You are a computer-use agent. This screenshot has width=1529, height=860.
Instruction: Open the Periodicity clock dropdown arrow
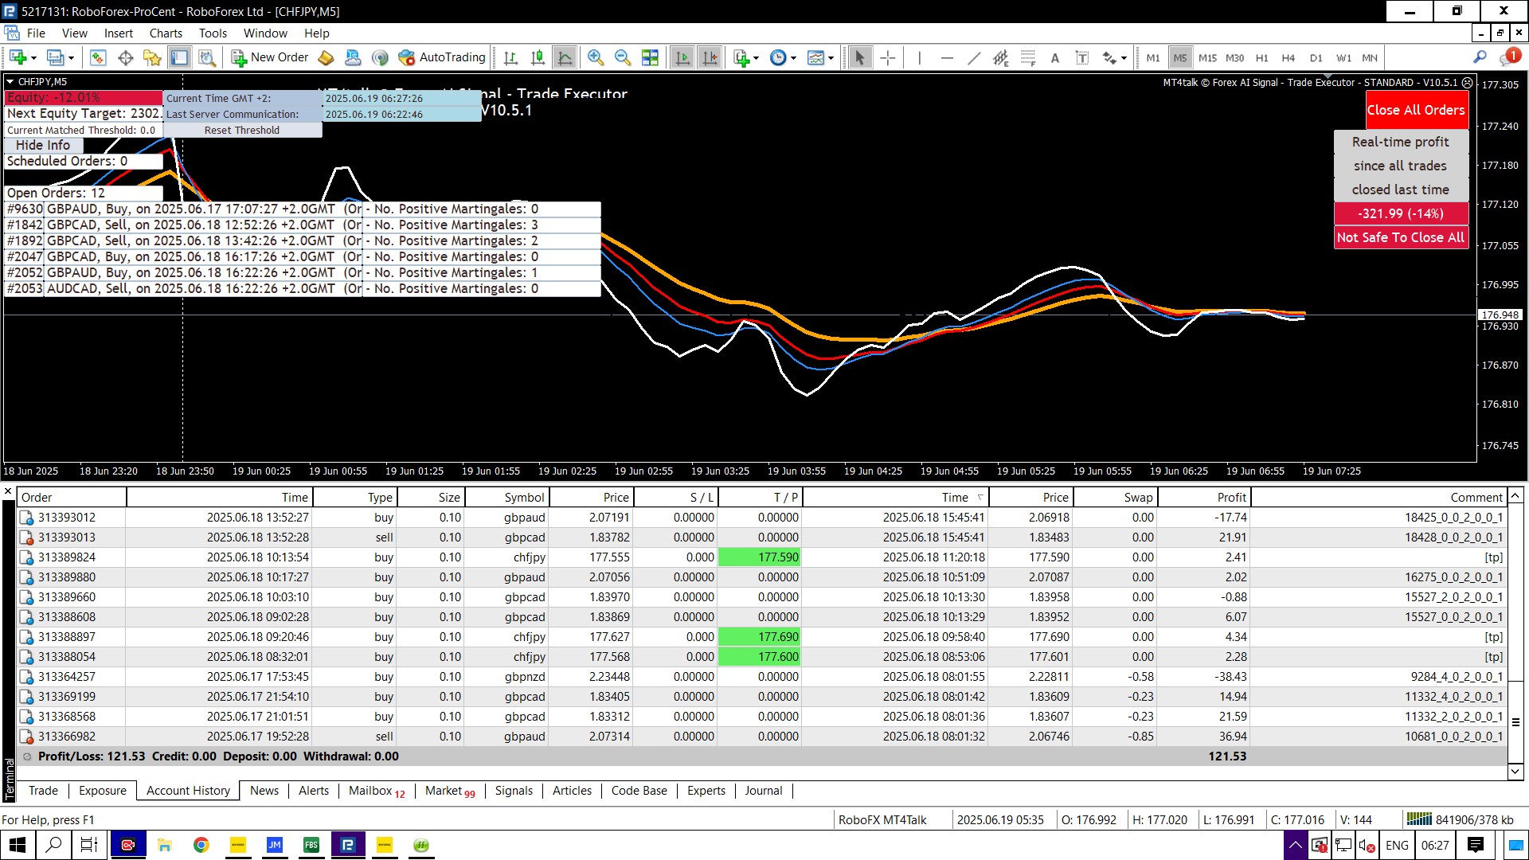793,58
